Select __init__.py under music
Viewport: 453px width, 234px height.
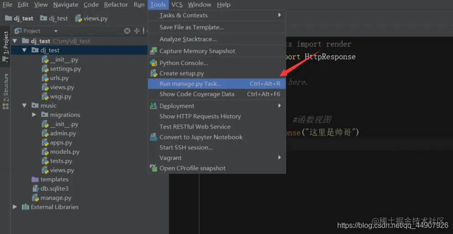click(x=60, y=124)
